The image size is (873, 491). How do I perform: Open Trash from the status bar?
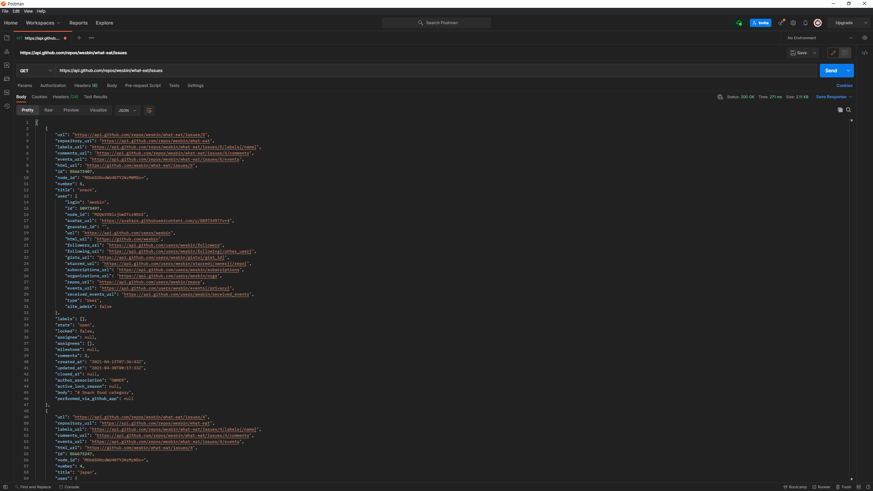(x=844, y=487)
